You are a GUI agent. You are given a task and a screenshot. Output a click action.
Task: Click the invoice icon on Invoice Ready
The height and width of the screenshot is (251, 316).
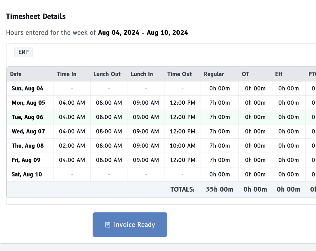(x=108, y=225)
